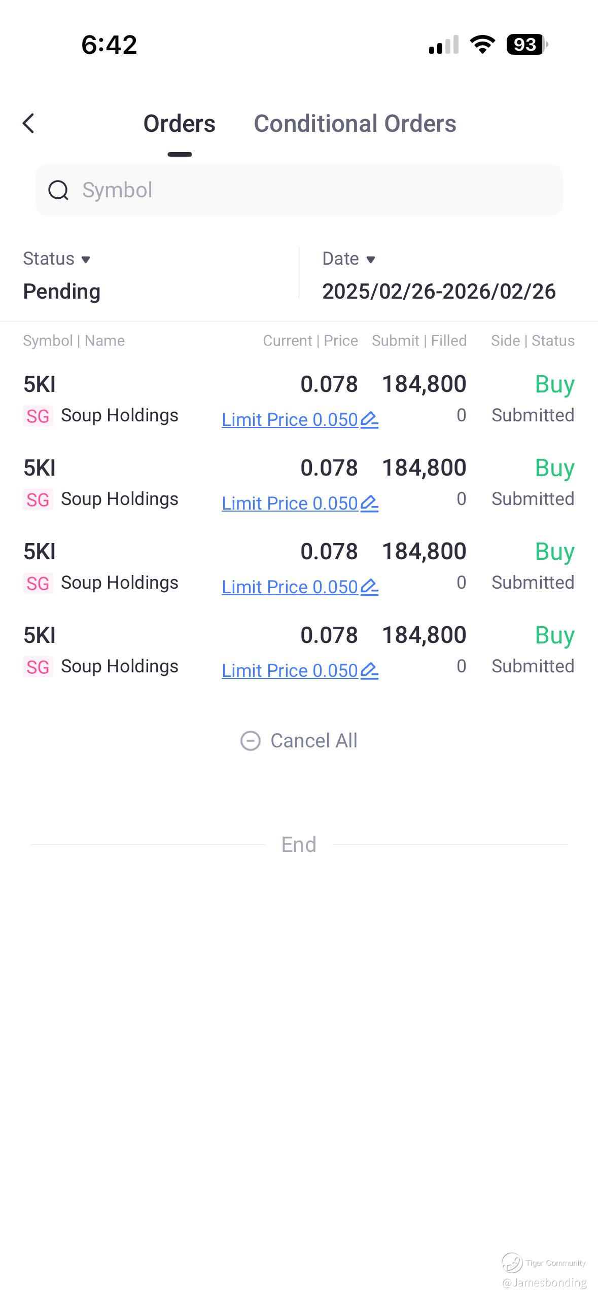
Task: Tap edit pencil on fourth order's limit price
Action: (369, 671)
